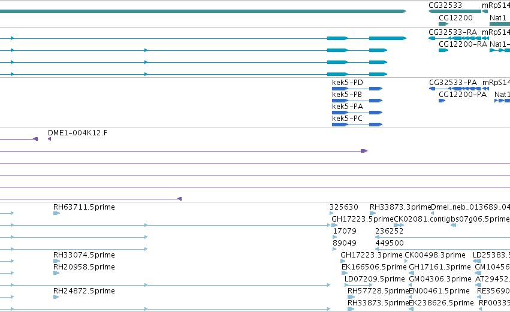Image resolution: width=510 pixels, height=312 pixels.
Task: Click the CG32533 gene glyph bar
Action: pyautogui.click(x=455, y=11)
